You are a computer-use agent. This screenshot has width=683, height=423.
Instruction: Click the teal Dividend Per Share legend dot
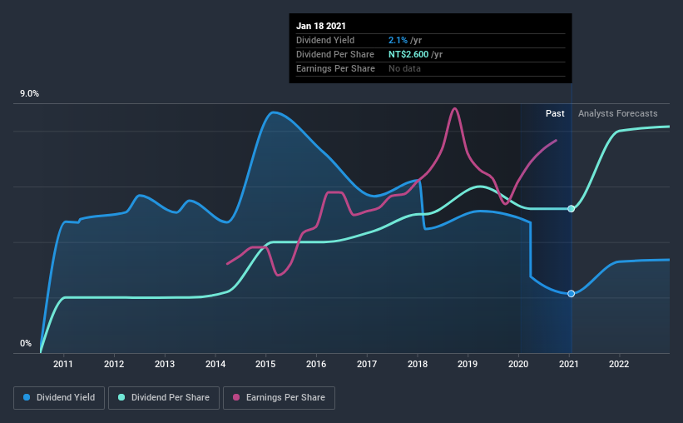pyautogui.click(x=121, y=397)
